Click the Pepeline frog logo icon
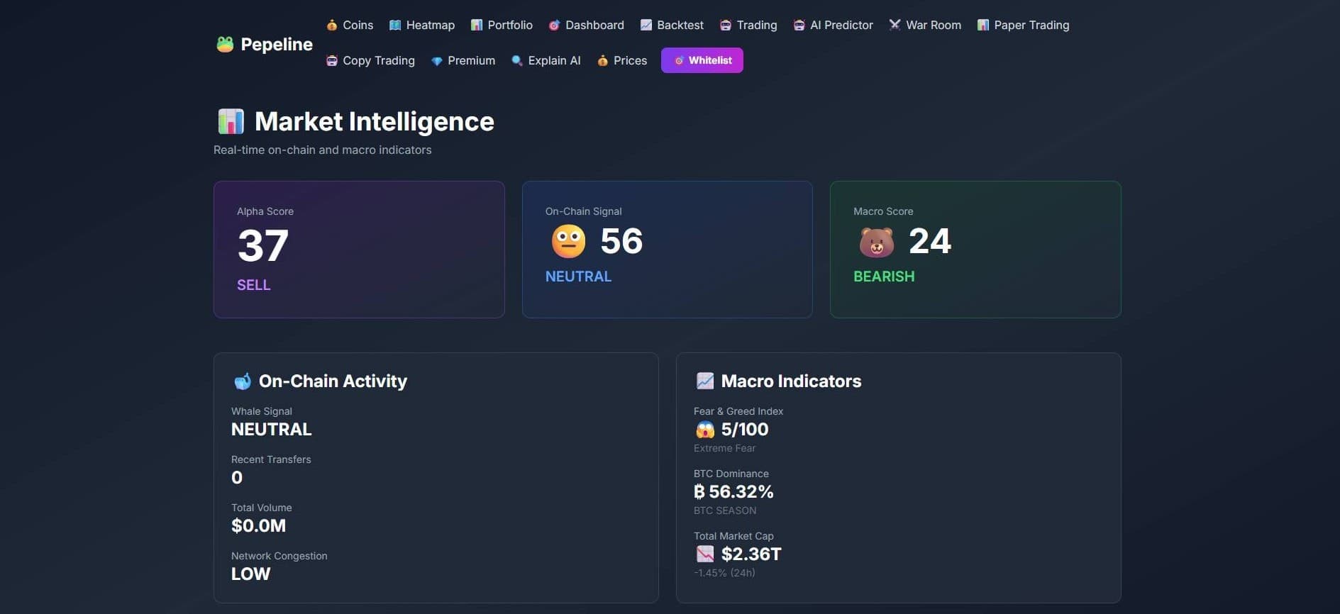 coord(225,44)
